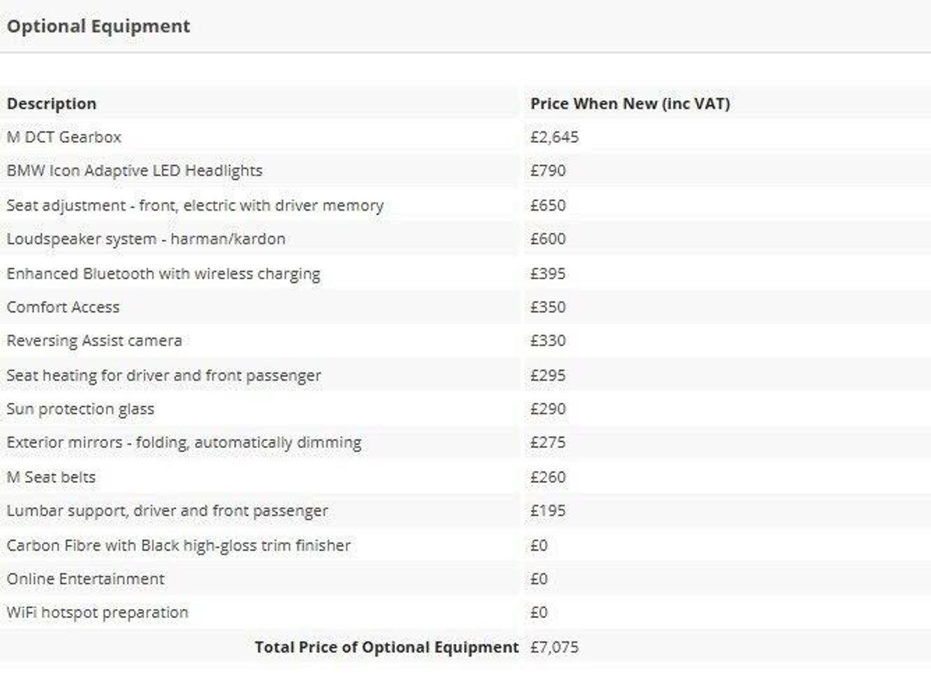The image size is (931, 684).
Task: Select Total Price of Optional Equipment label
Action: coord(386,647)
